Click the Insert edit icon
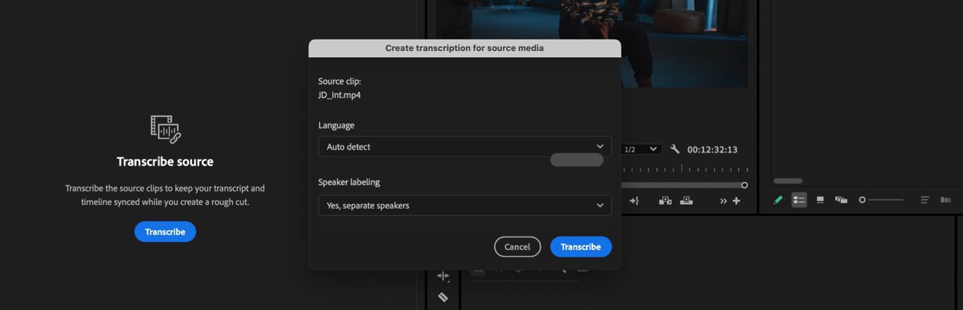The height and width of the screenshot is (310, 963). click(x=665, y=201)
